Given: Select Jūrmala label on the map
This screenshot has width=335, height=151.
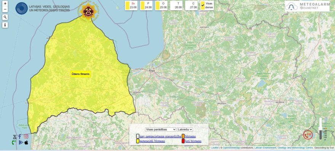Looking at the screenshot, I should [139, 69].
